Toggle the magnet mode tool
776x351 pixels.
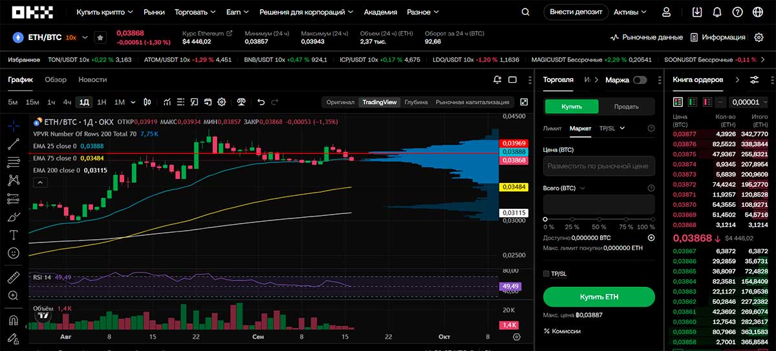[14, 320]
